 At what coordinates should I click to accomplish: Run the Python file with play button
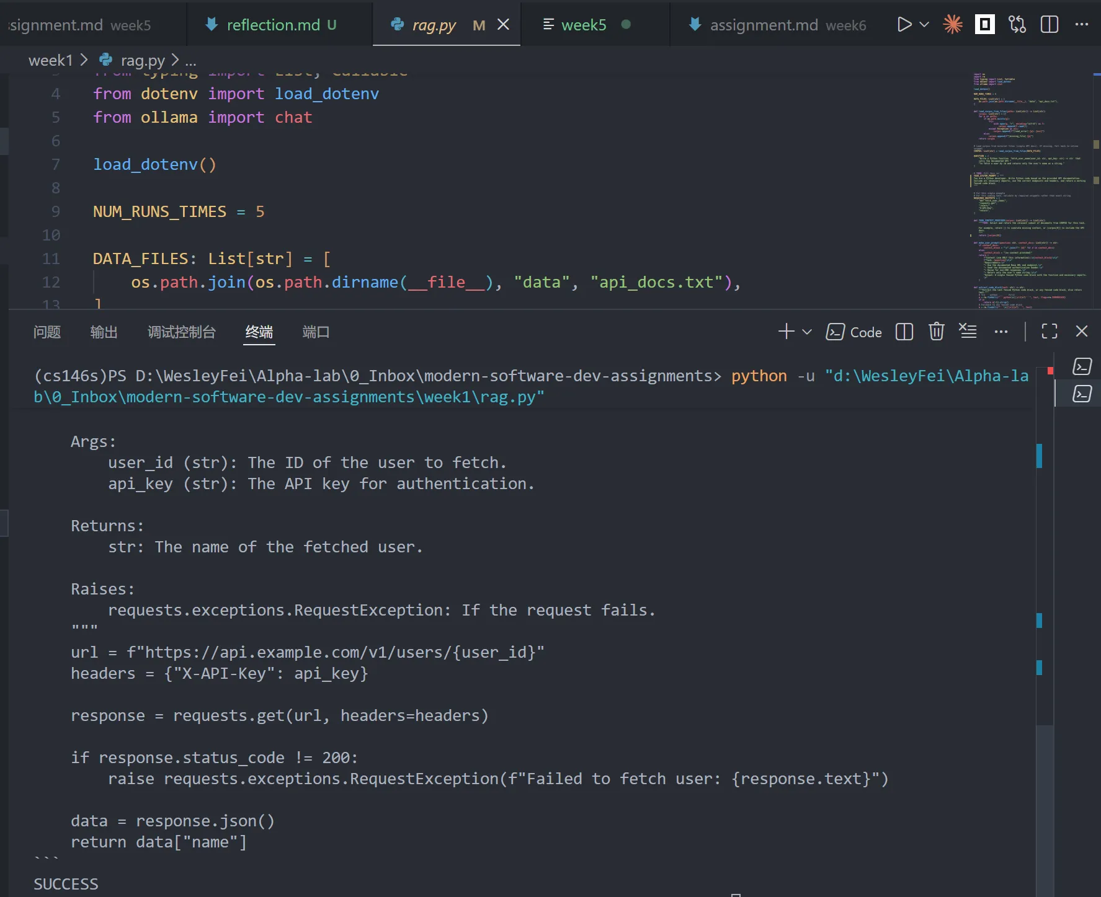(x=904, y=24)
